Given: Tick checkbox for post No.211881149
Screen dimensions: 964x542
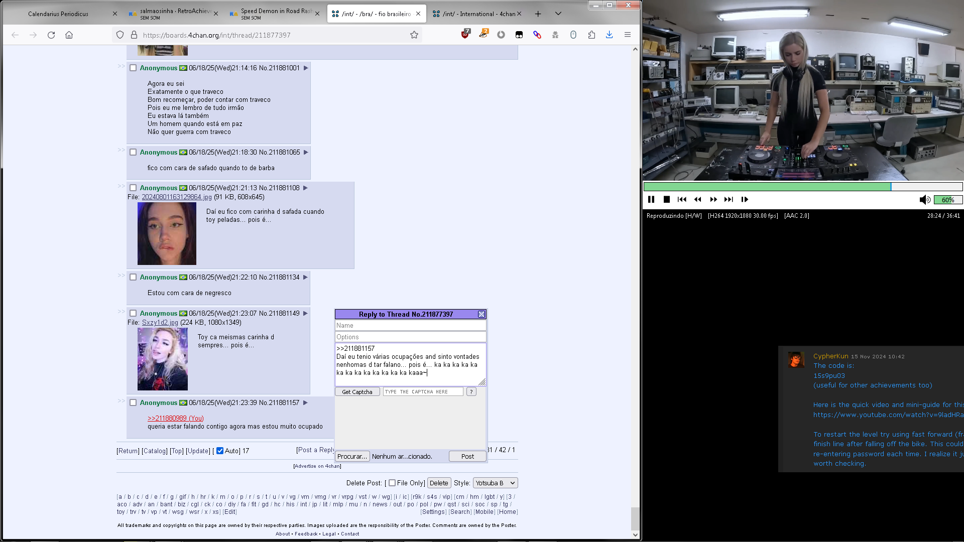Looking at the screenshot, I should pos(133,314).
